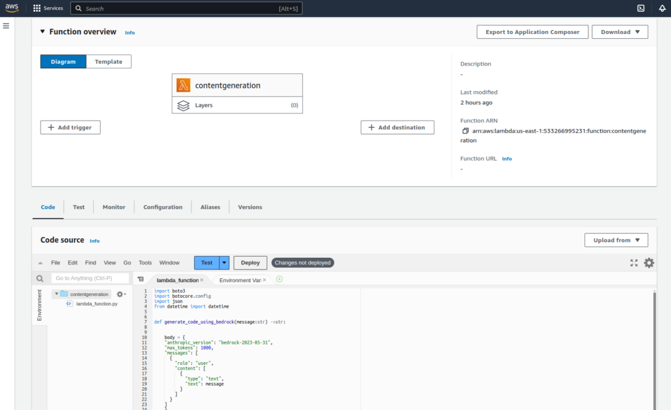Open the Upload from dropdown
This screenshot has width=671, height=410.
pyautogui.click(x=616, y=240)
